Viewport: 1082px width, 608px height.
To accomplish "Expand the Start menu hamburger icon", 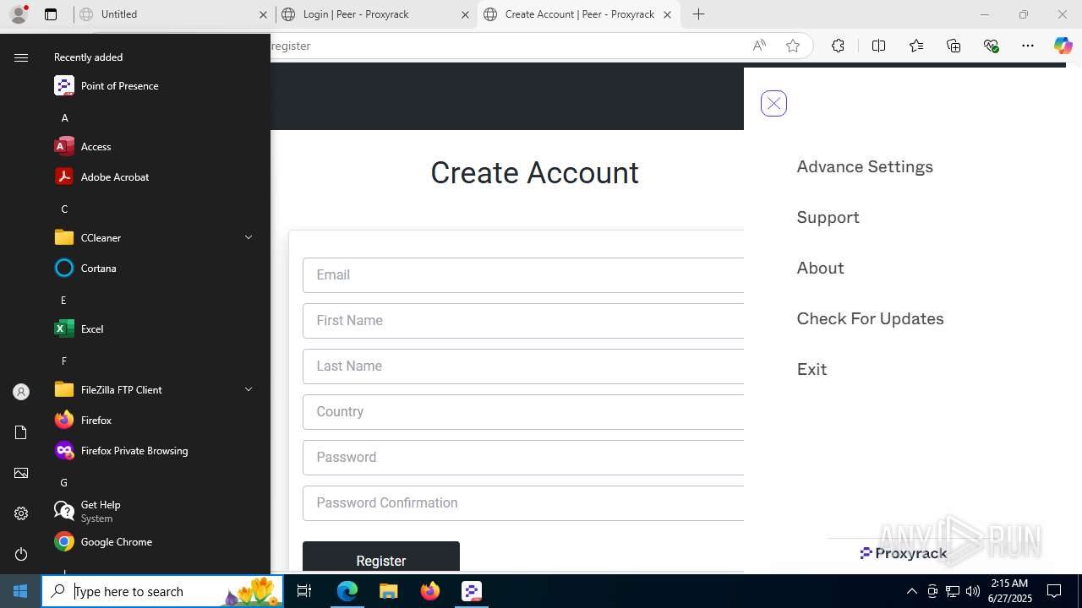I will (21, 57).
